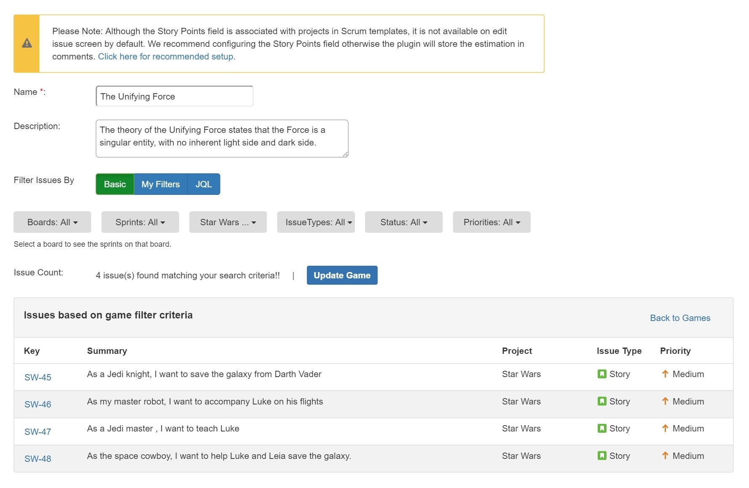Viewport: 749px width, 488px height.
Task: Open issue SW-48 link
Action: [x=38, y=459]
